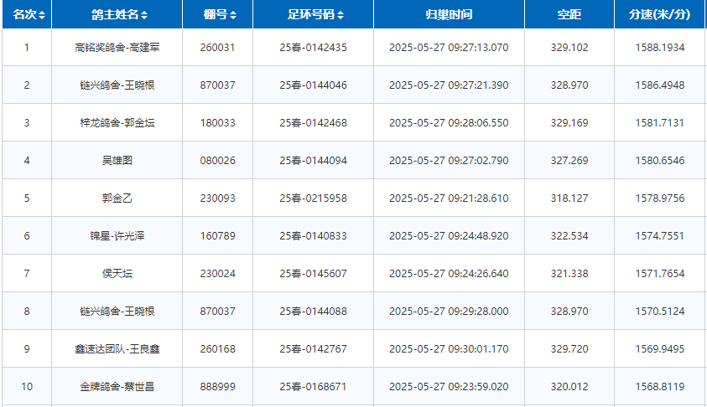
Task: Click speed value 1580.6546
Action: (660, 160)
